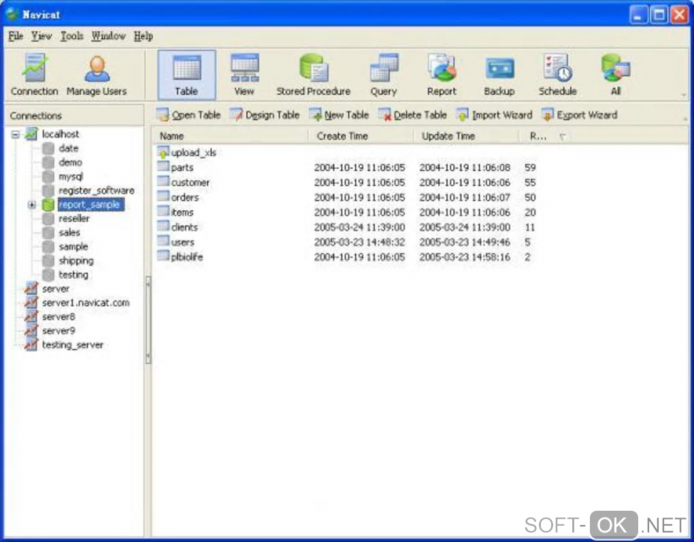Screen dimensions: 694x542
Task: Click Design Table button
Action: click(x=265, y=115)
